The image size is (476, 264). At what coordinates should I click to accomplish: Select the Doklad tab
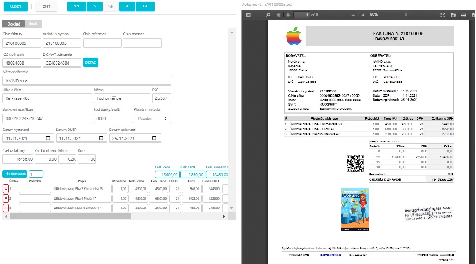tap(13, 24)
